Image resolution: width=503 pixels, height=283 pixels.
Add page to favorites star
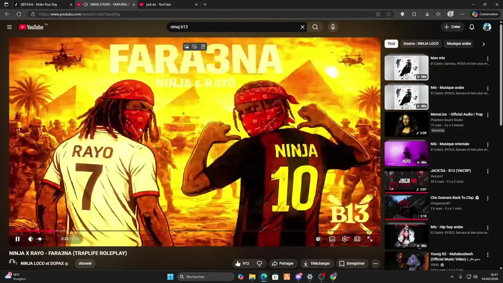(389, 14)
